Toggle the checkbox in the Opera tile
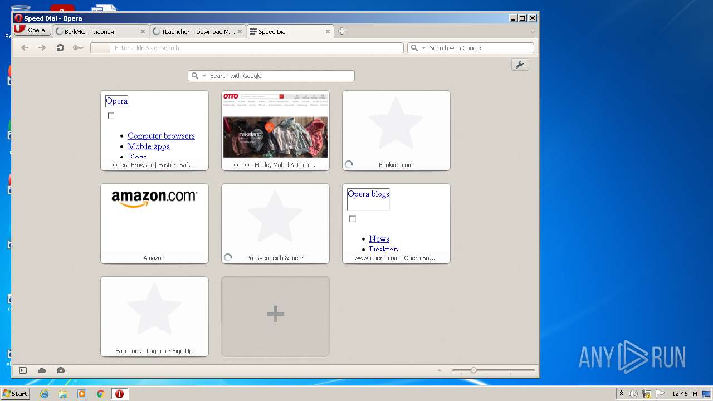Viewport: 713px width, 401px height. click(111, 115)
